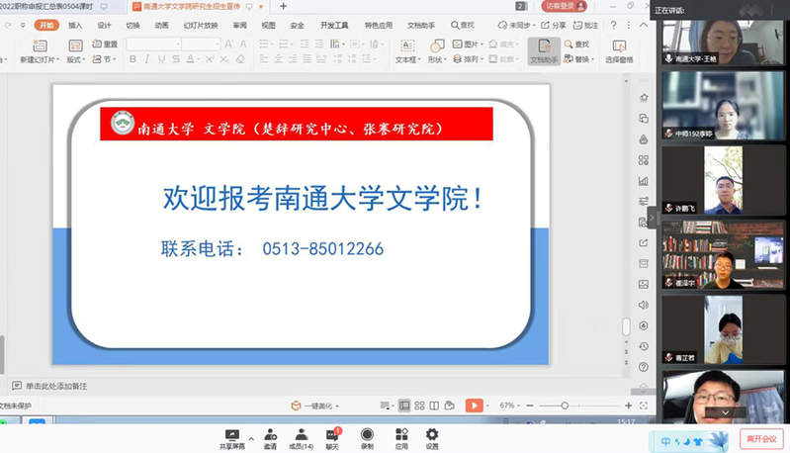Click the Comment (批注) button
This screenshot has width=790, height=453.
[585, 25]
